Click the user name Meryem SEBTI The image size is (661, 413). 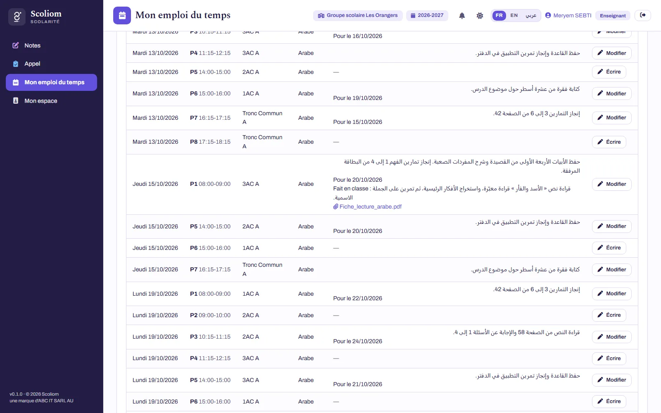point(572,16)
